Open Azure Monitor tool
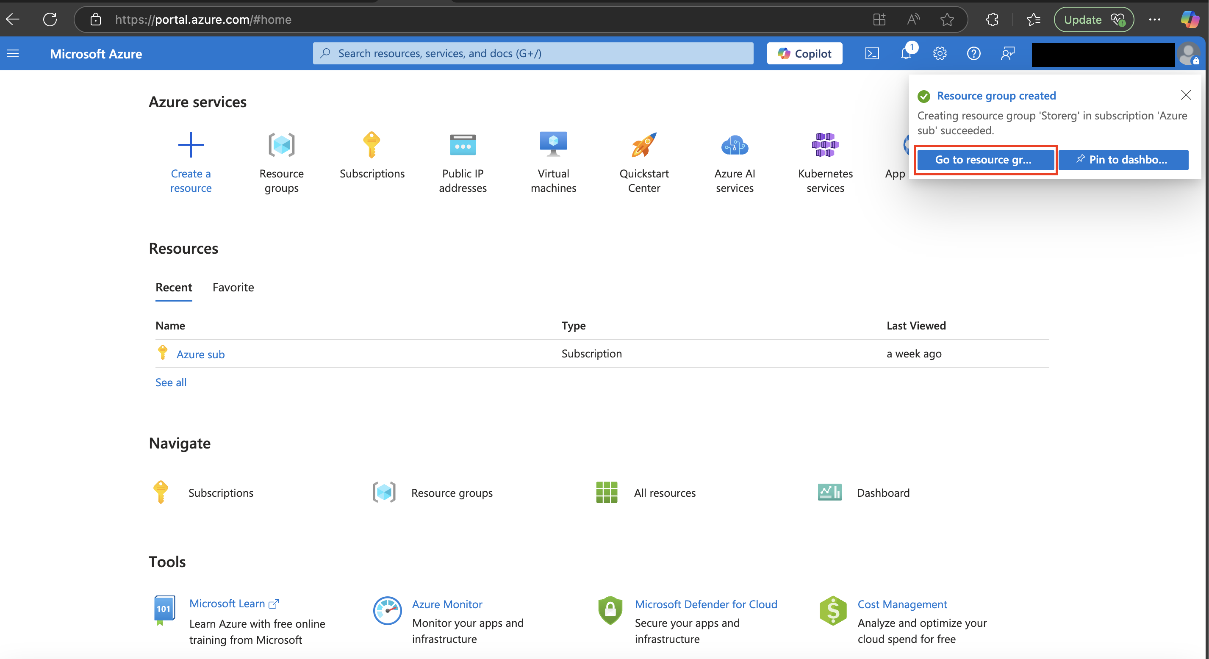This screenshot has height=659, width=1209. point(447,604)
